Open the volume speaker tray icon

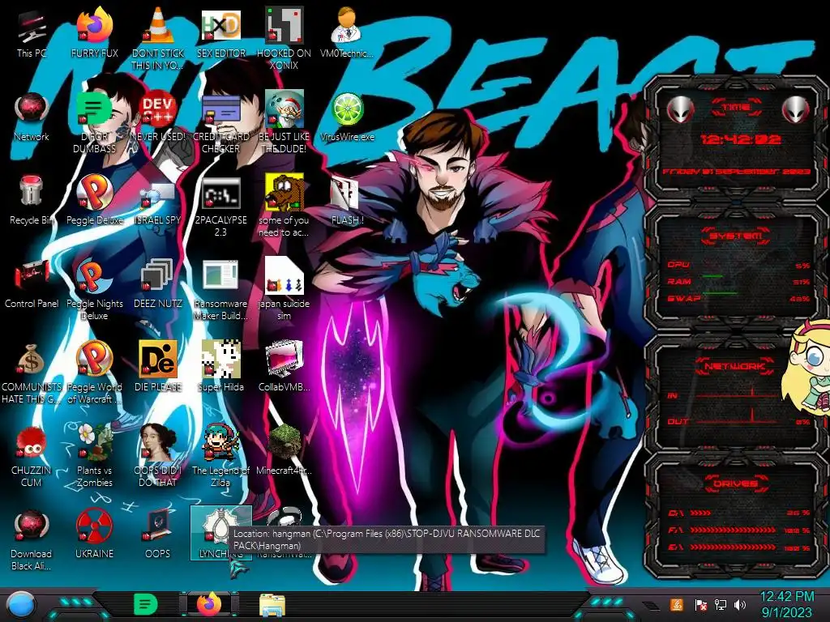pos(741,604)
